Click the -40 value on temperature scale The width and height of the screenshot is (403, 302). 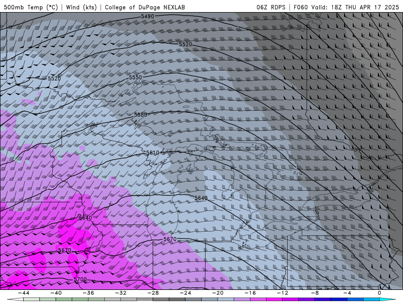56,293
